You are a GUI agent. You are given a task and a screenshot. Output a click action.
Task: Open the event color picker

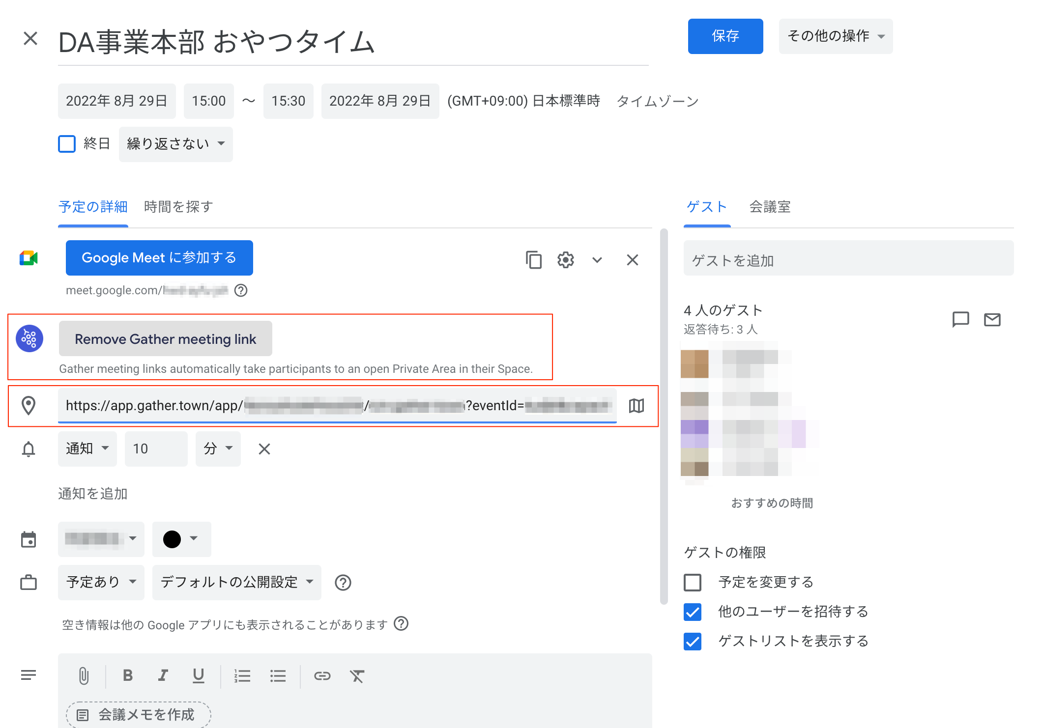[181, 539]
